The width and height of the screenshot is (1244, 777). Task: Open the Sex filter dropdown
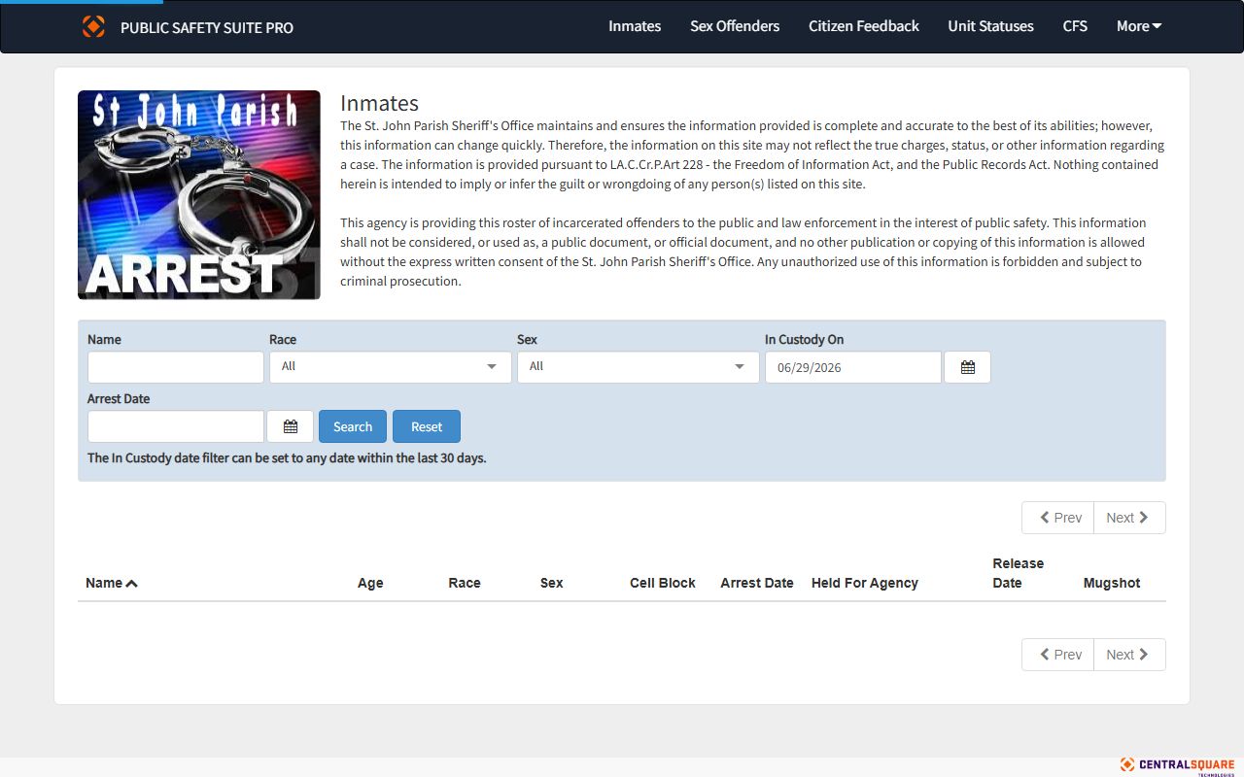639,367
